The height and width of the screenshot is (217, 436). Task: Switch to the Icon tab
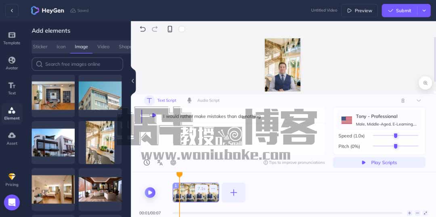point(61,47)
